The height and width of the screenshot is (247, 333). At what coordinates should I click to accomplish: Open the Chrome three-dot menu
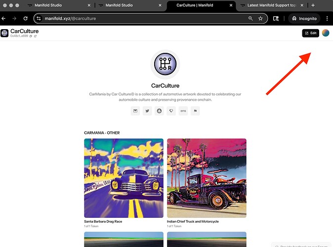pos(327,18)
